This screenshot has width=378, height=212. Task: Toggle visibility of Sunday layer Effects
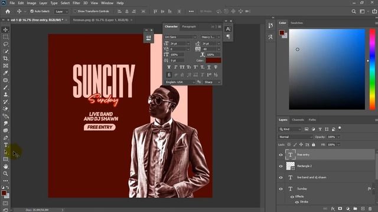point(292,197)
